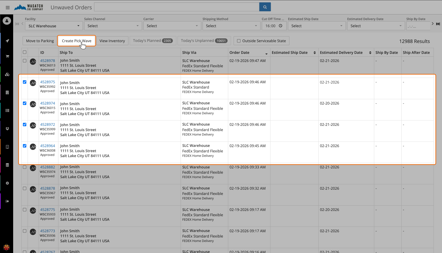The width and height of the screenshot is (442, 253).
Task: Open the settings gear sidebar icon
Action: coord(7,183)
